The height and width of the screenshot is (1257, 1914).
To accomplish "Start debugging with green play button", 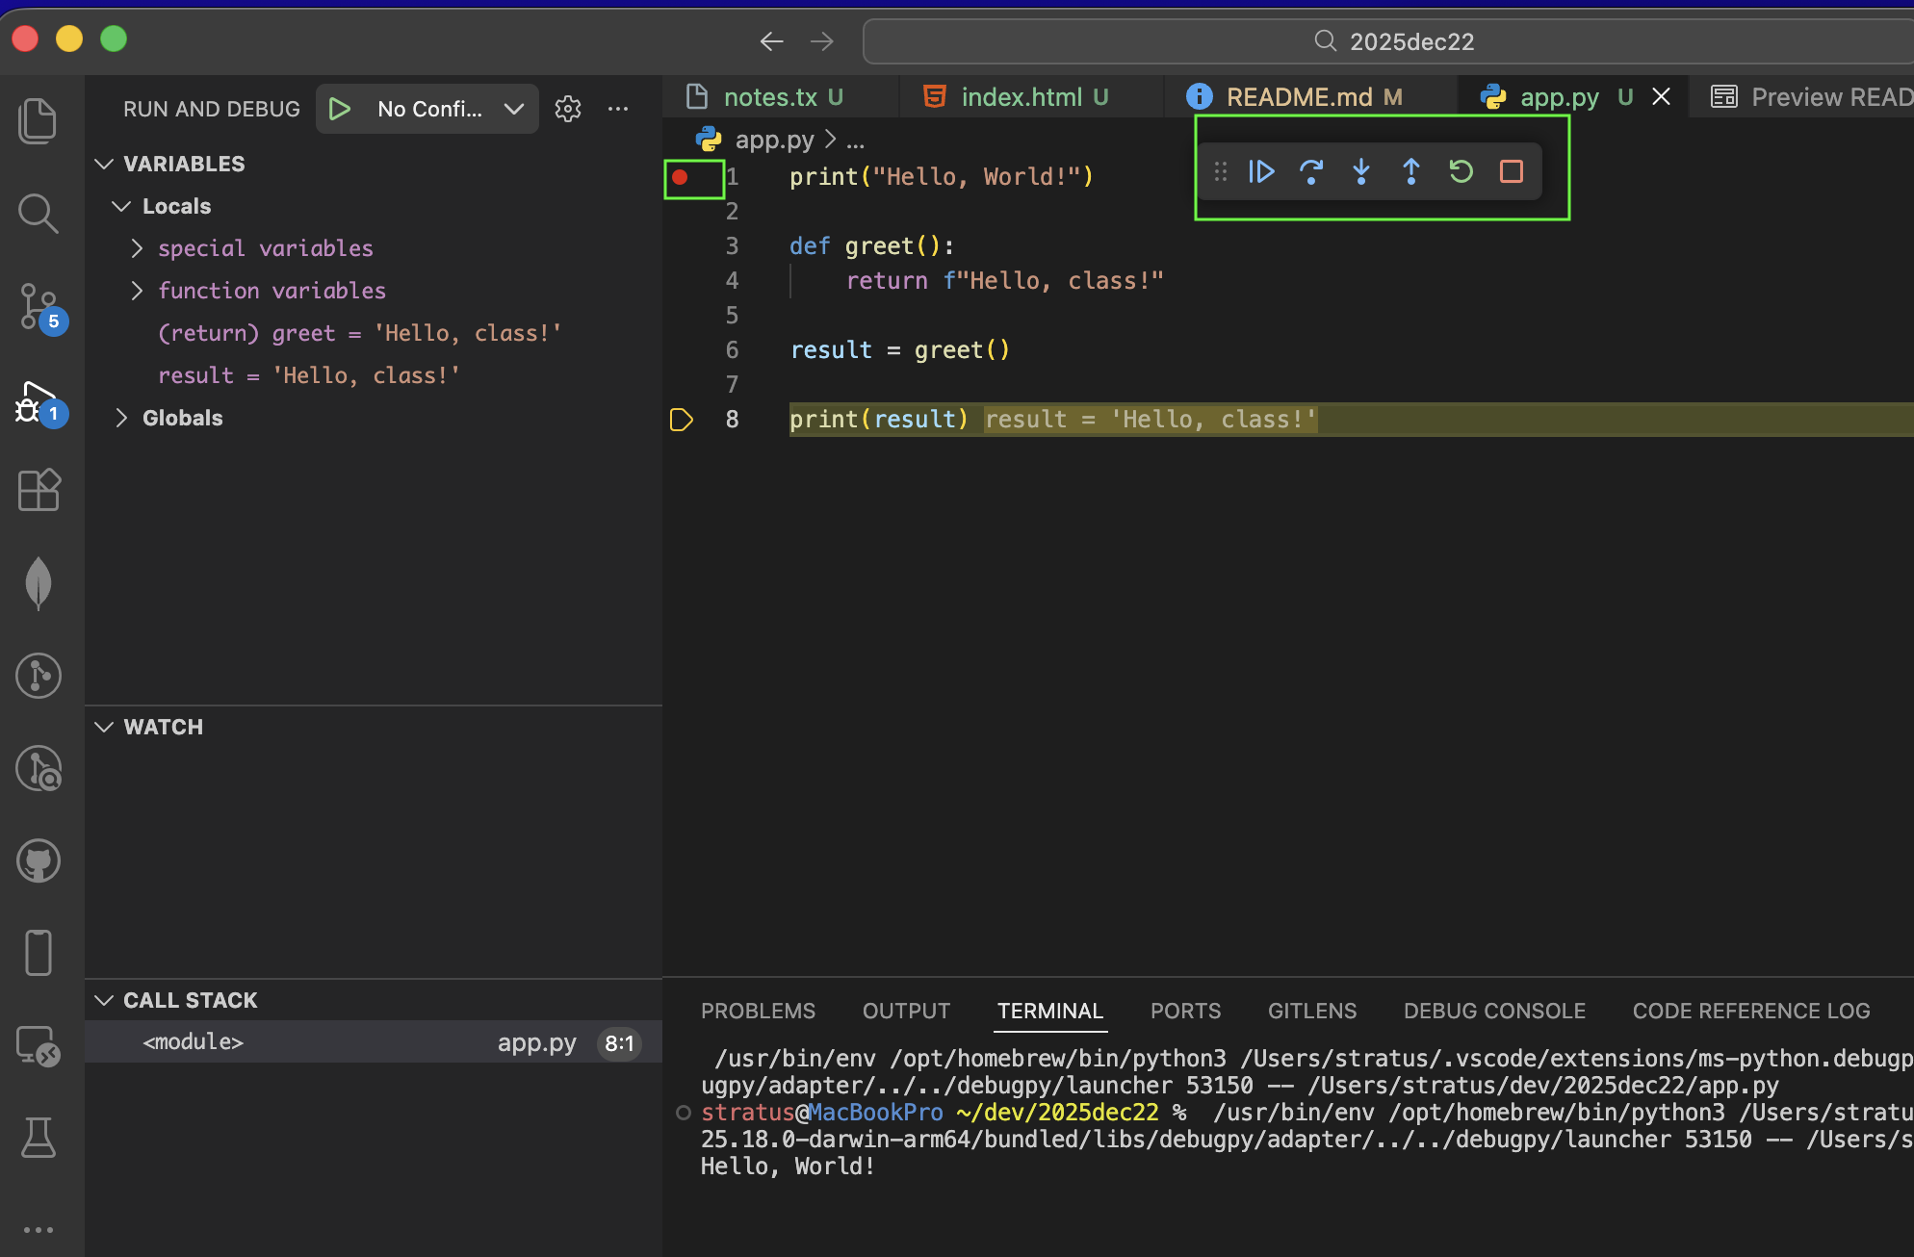I will [x=339, y=109].
